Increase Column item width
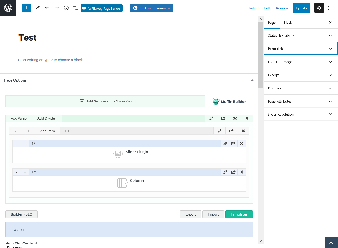This screenshot has width=338, height=248. click(x=25, y=172)
